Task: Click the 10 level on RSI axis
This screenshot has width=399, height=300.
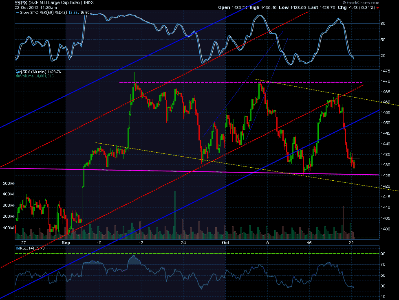Action: coord(383,297)
